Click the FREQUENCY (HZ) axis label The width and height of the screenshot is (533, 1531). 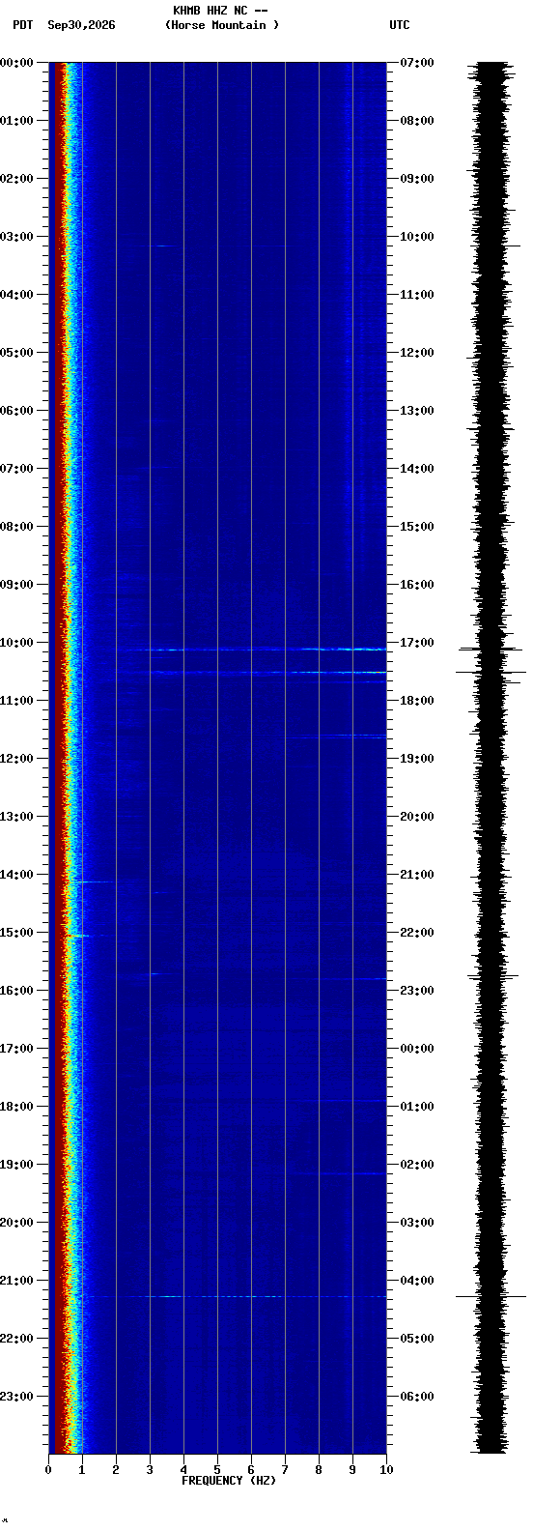(229, 1481)
